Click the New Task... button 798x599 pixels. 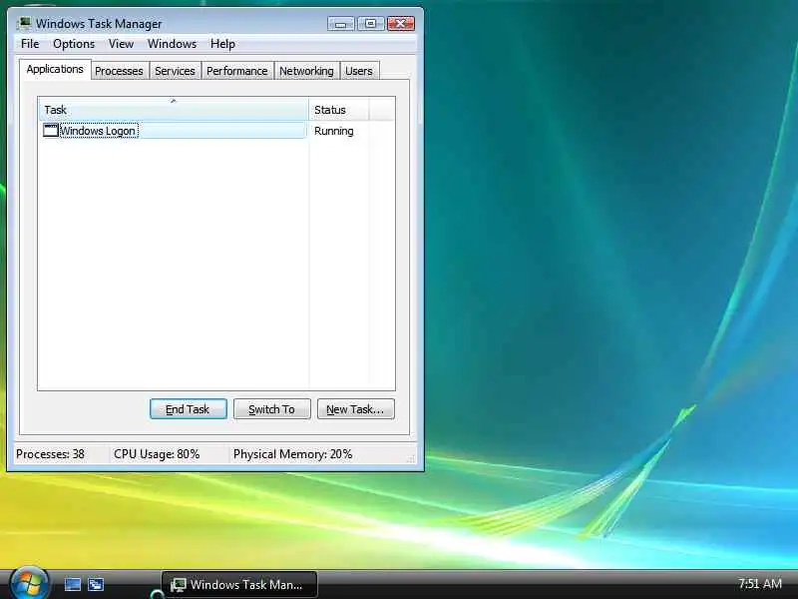(x=356, y=409)
